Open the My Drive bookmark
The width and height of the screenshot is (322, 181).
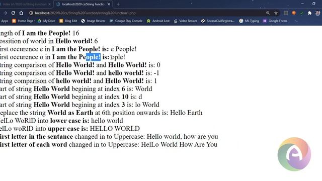(46, 21)
